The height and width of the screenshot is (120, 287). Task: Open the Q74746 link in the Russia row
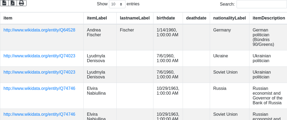39,89
